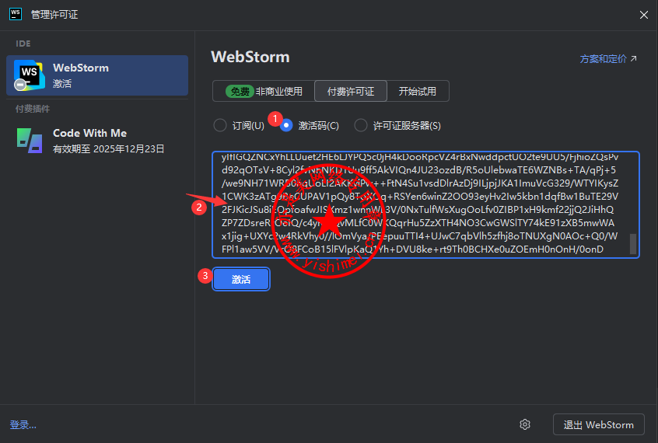Click the Code With Me plugin icon

tap(30, 140)
